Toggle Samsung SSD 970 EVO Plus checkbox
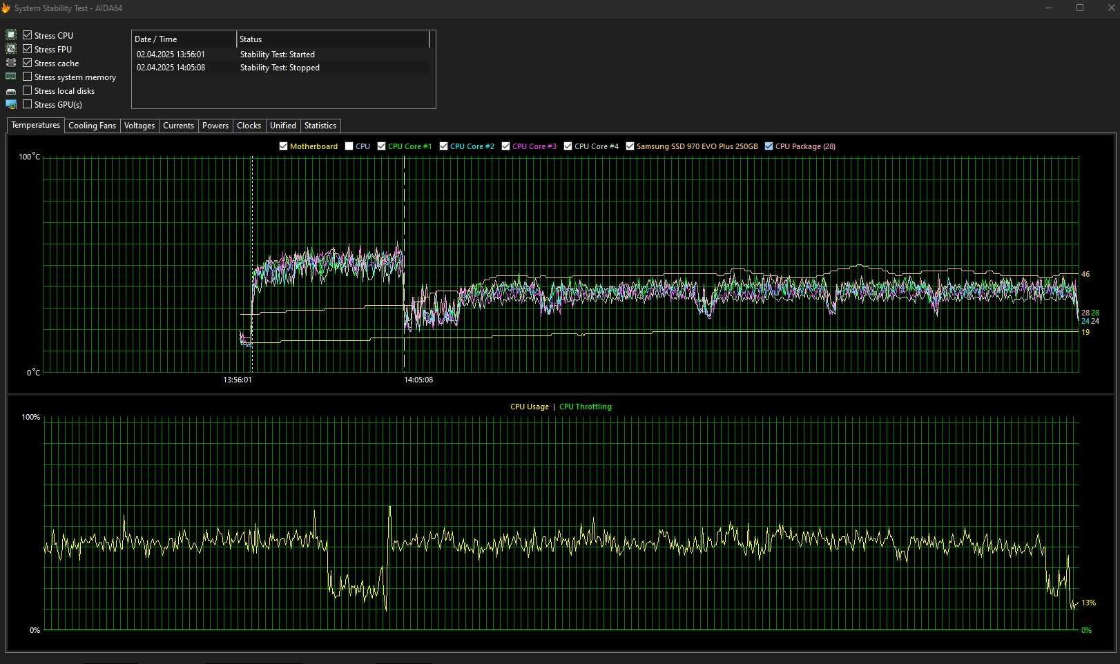Screen dimensions: 1120x664 (630, 146)
